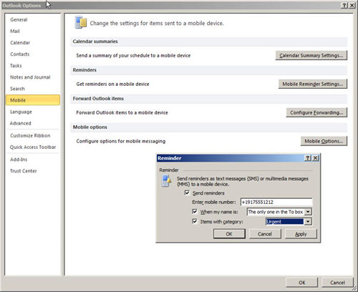Toggle the Items with category checkbox
This screenshot has width=358, height=292.
[x=195, y=221]
